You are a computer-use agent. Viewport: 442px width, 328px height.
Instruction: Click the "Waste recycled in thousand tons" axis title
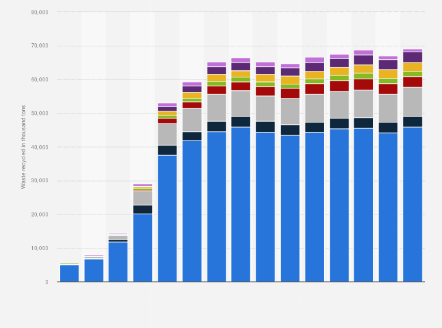(x=23, y=147)
